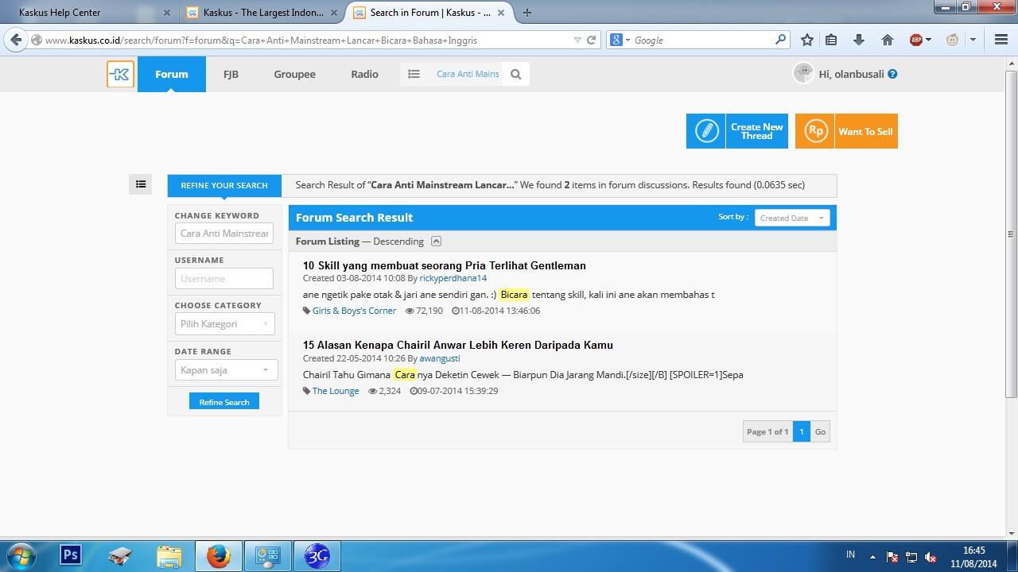
Task: Click the browser vertical scrollbar
Action: [1011, 234]
